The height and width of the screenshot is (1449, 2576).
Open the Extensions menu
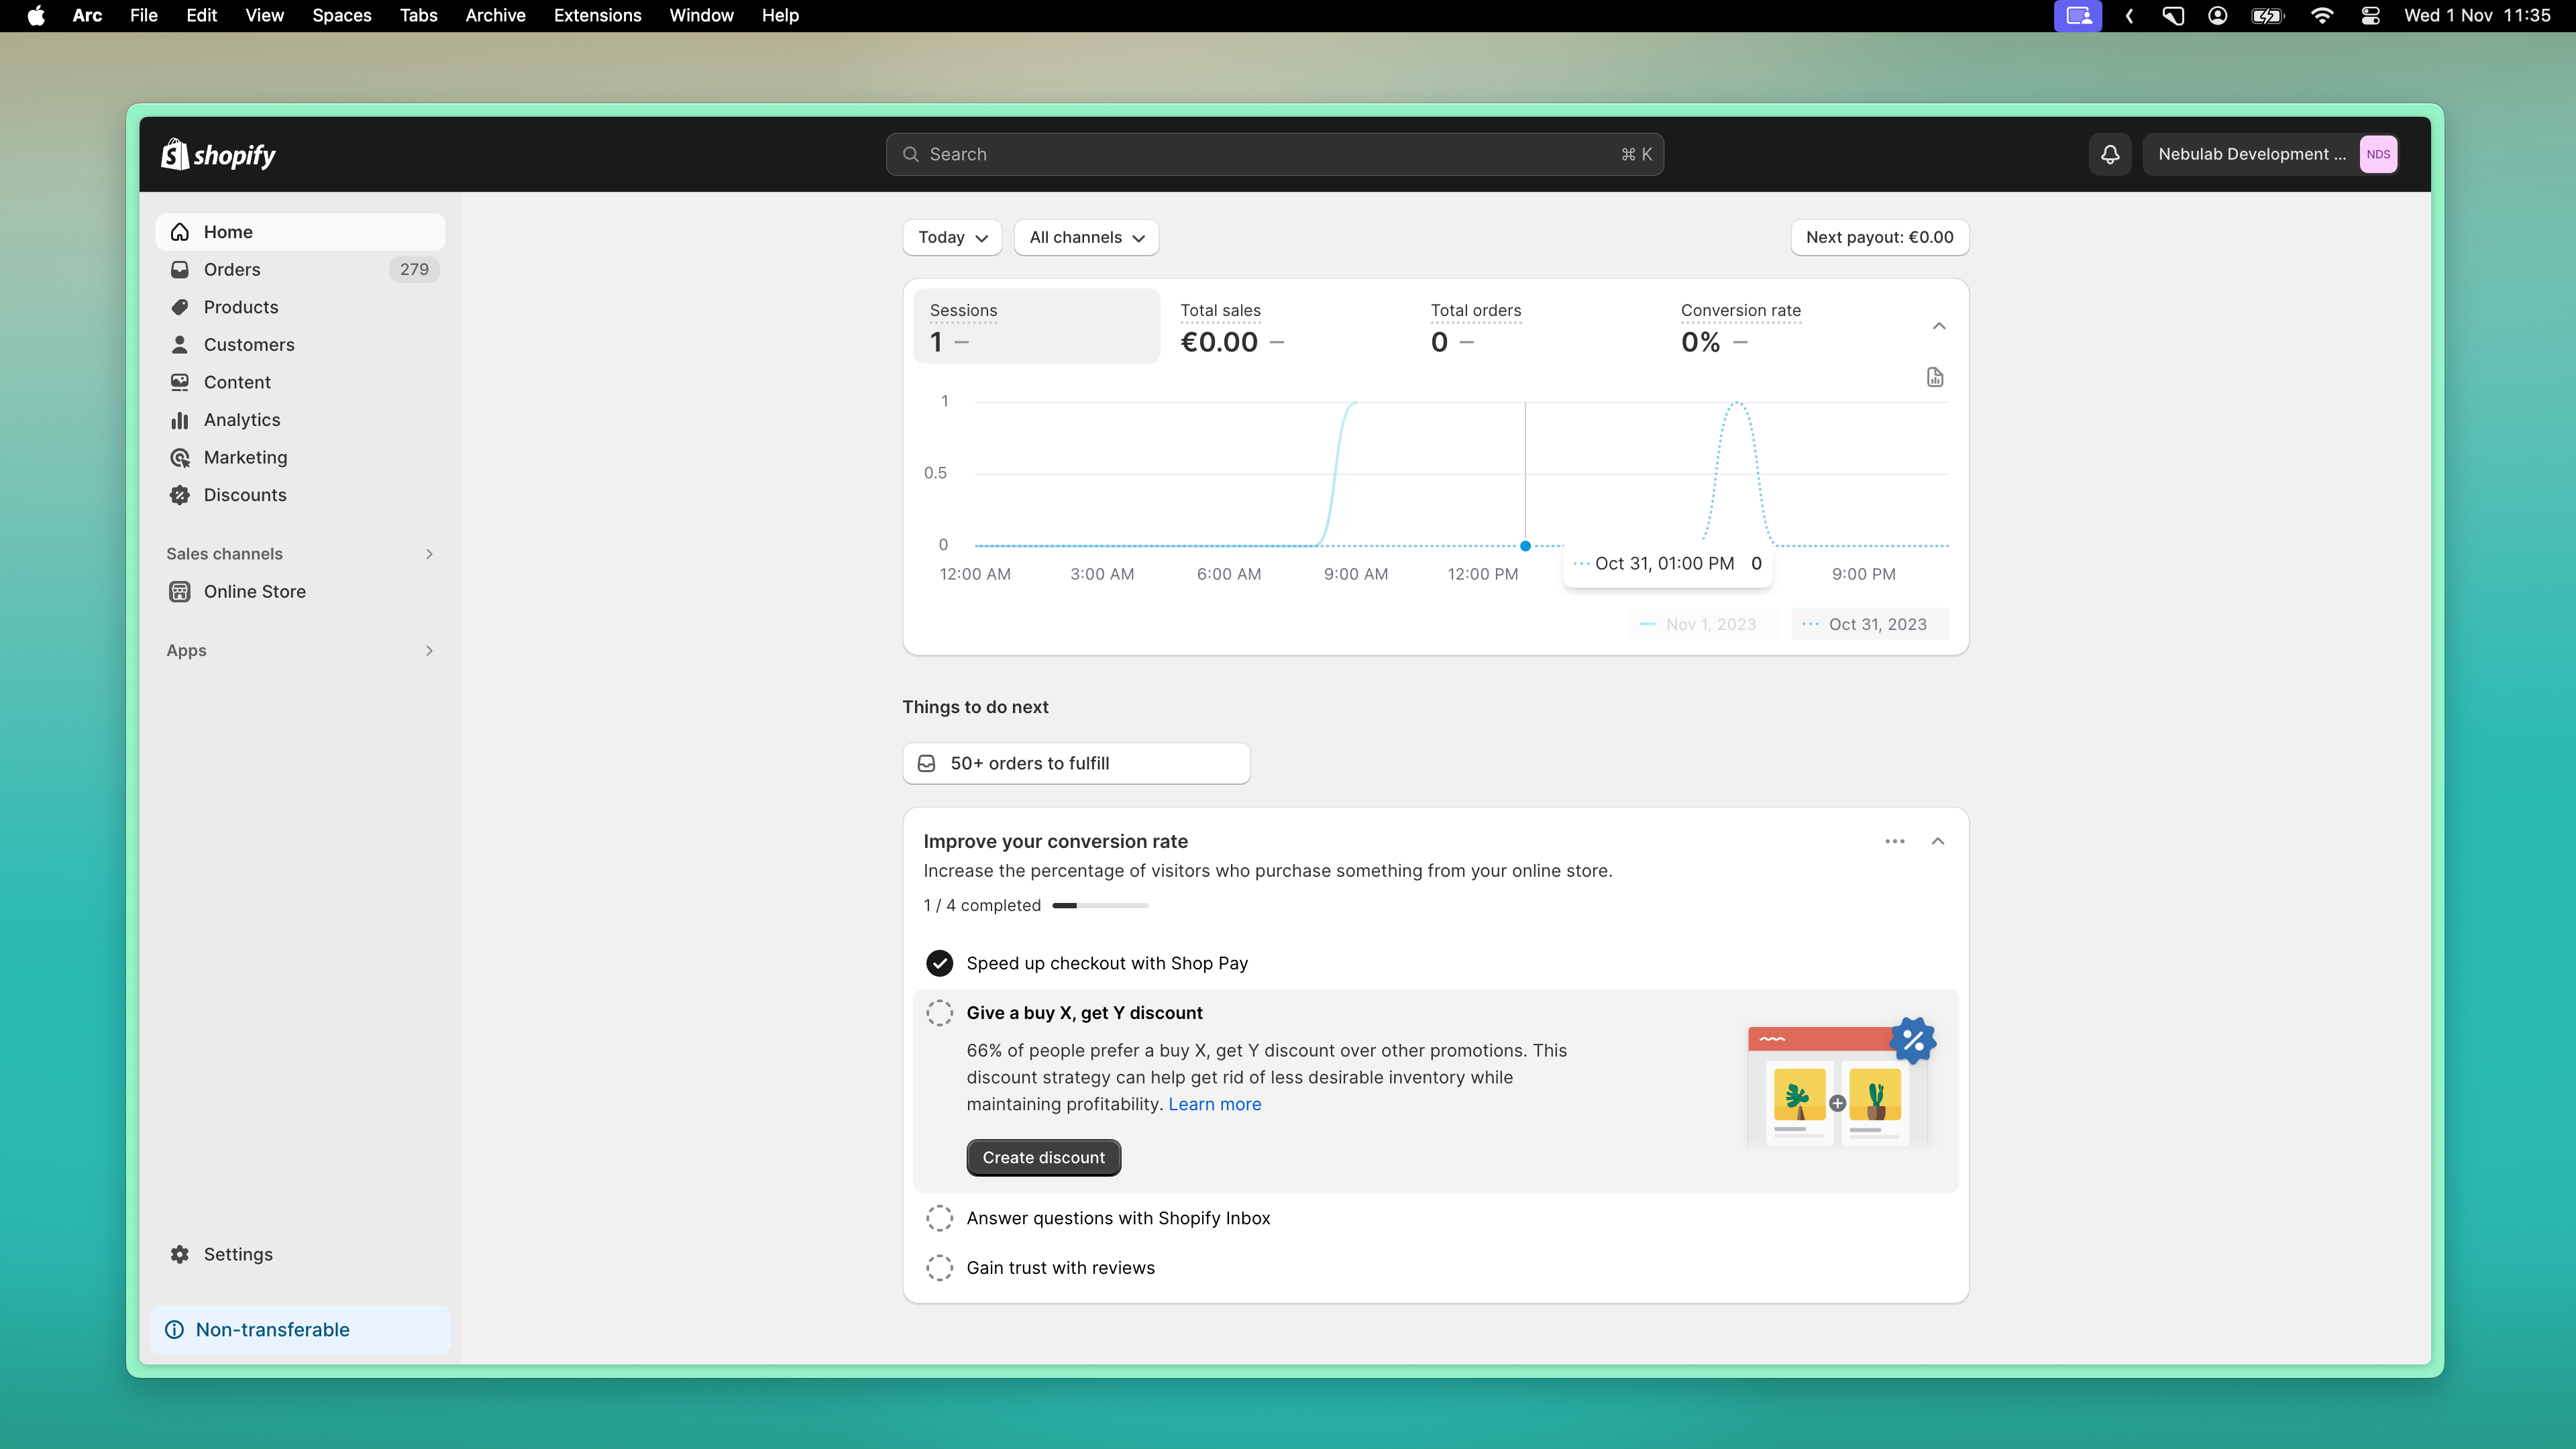pos(598,15)
